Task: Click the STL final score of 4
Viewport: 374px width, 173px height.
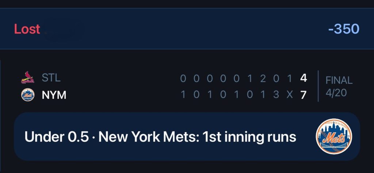Action: (x=304, y=78)
